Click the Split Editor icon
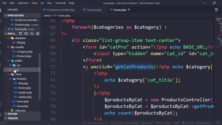222x125 pixels. pyautogui.click(x=216, y=10)
